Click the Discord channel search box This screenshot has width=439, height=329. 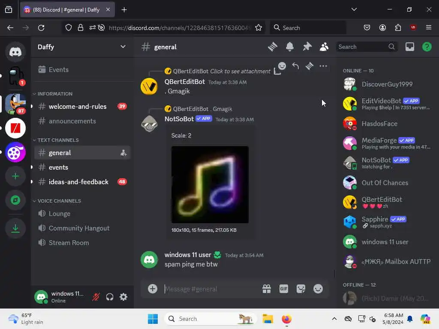click(367, 47)
